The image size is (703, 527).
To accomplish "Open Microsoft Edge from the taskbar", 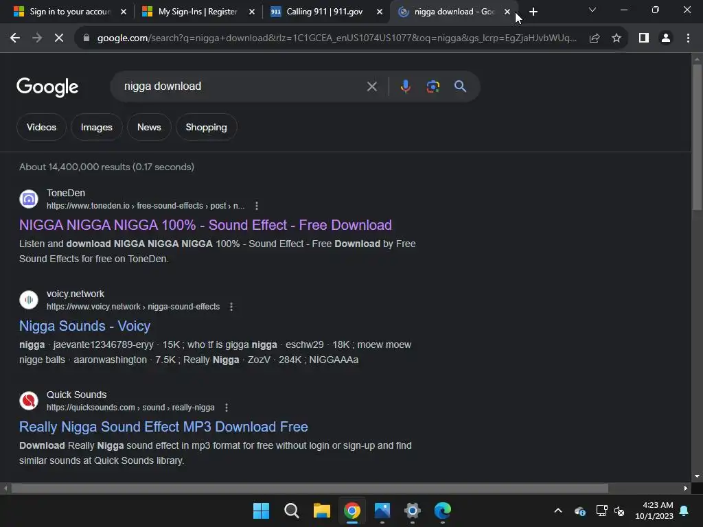I will point(443,511).
